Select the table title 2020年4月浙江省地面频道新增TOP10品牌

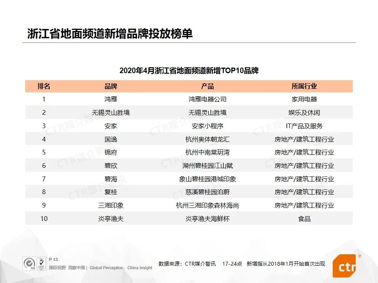(x=189, y=71)
